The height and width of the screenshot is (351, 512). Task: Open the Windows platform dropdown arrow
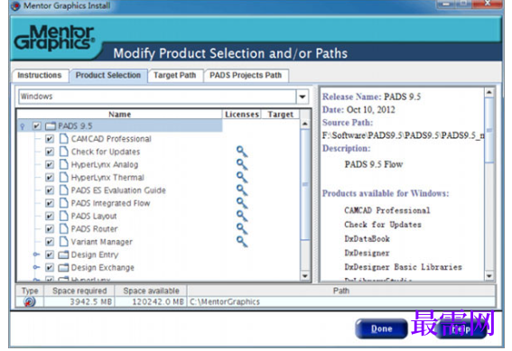coord(303,97)
